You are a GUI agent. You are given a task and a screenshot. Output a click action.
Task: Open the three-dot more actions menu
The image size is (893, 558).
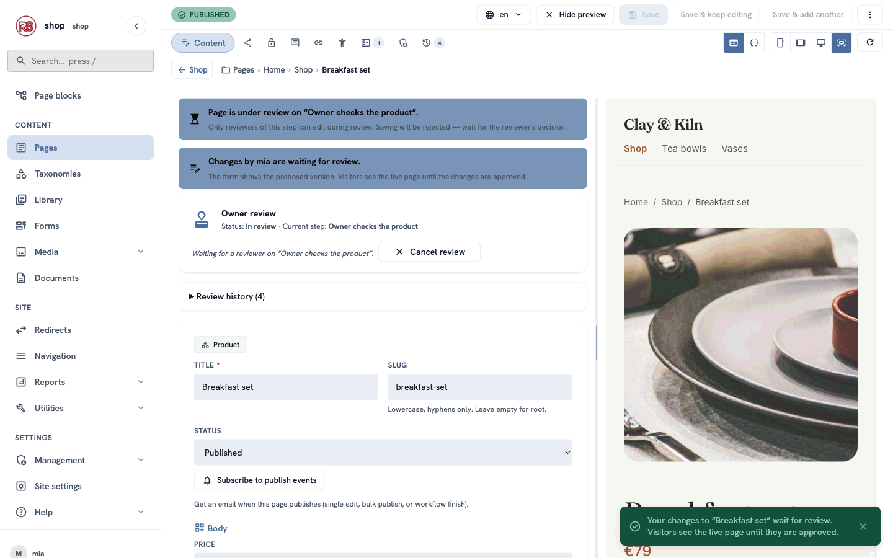870,15
